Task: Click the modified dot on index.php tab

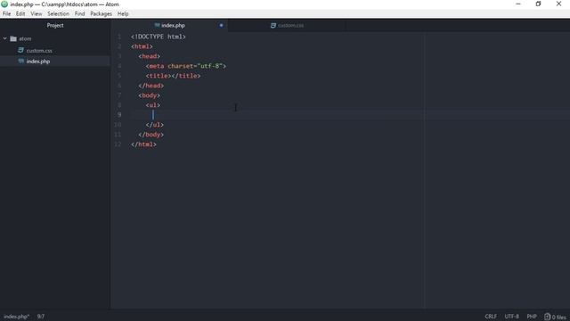Action: [221, 26]
